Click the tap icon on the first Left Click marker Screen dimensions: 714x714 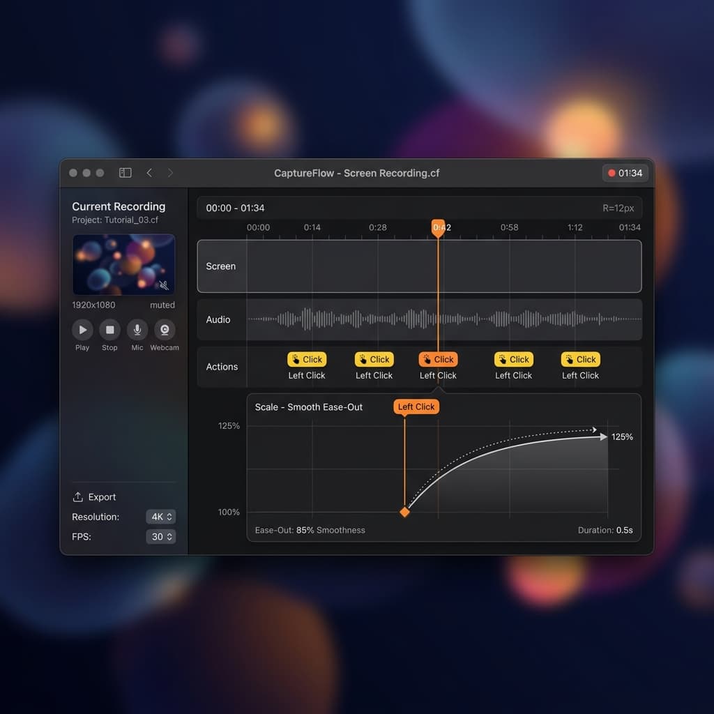click(x=295, y=359)
